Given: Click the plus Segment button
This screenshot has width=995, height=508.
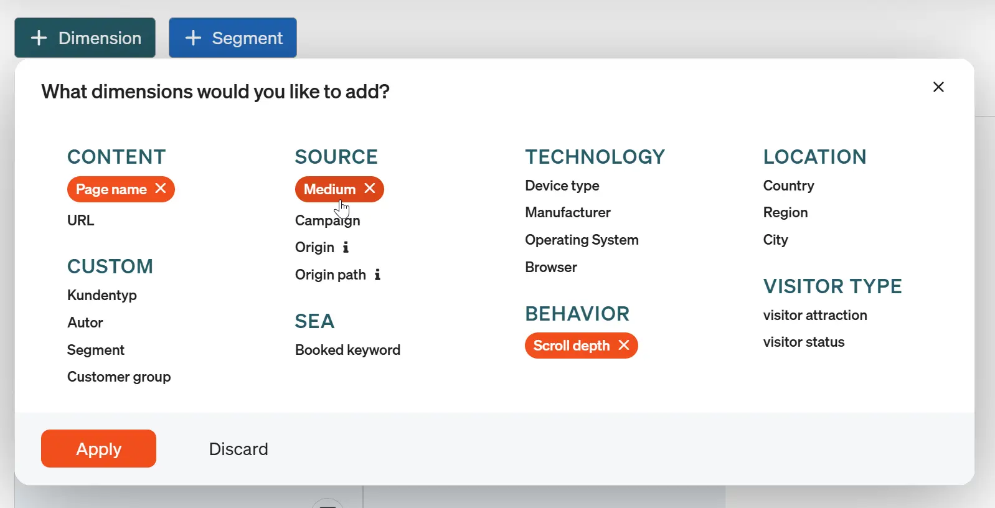Looking at the screenshot, I should 233,38.
